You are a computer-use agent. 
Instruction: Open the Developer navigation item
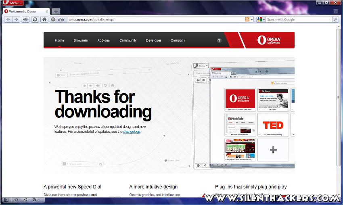[x=153, y=40]
